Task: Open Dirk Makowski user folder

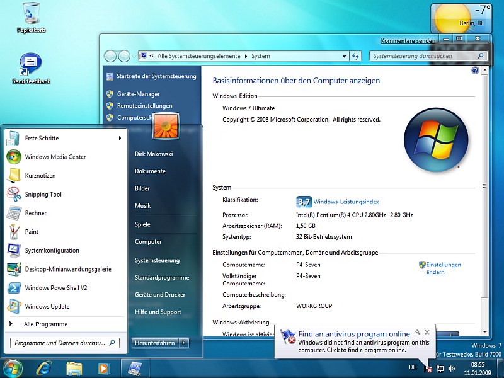Action: [x=154, y=154]
